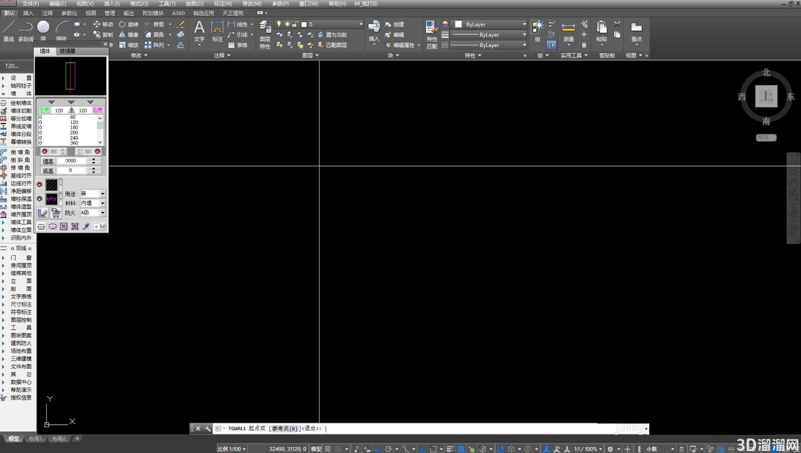Click the eyedropper icon in wall panel
Screen dimensions: 801x453
point(86,226)
